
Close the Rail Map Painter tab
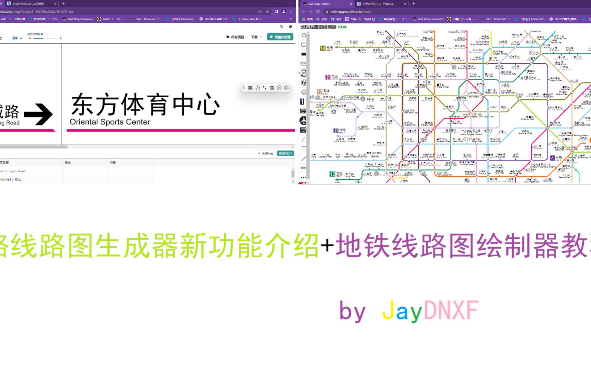[x=351, y=4]
